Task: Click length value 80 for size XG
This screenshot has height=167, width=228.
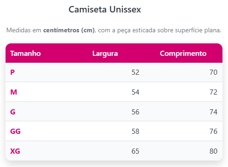Action: [x=213, y=151]
